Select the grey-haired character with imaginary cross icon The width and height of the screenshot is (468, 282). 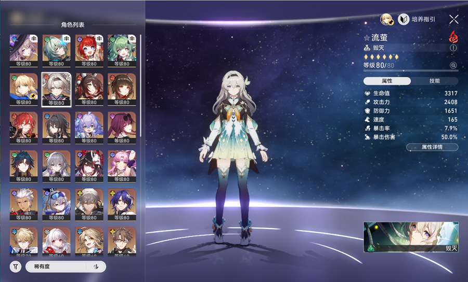pos(89,205)
